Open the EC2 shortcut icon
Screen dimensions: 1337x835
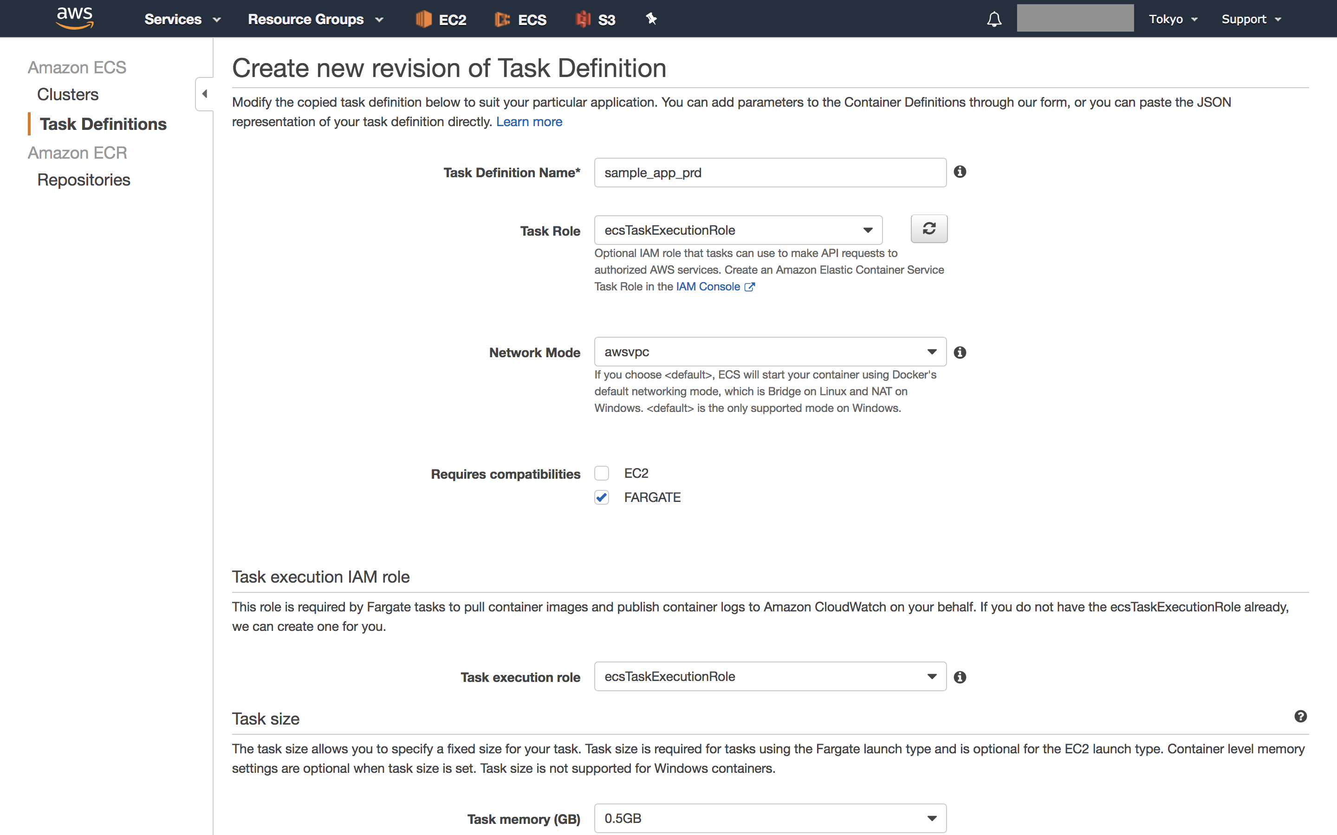424,19
